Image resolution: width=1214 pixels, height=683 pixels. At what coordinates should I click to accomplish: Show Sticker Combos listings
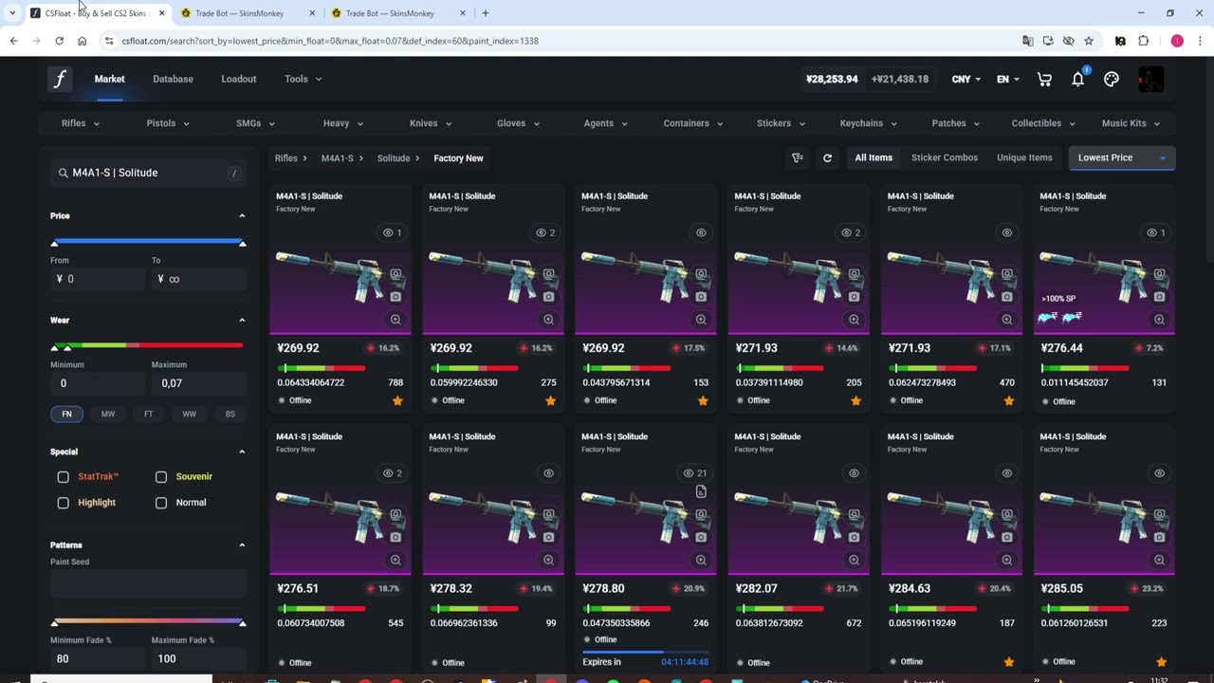[x=945, y=158]
